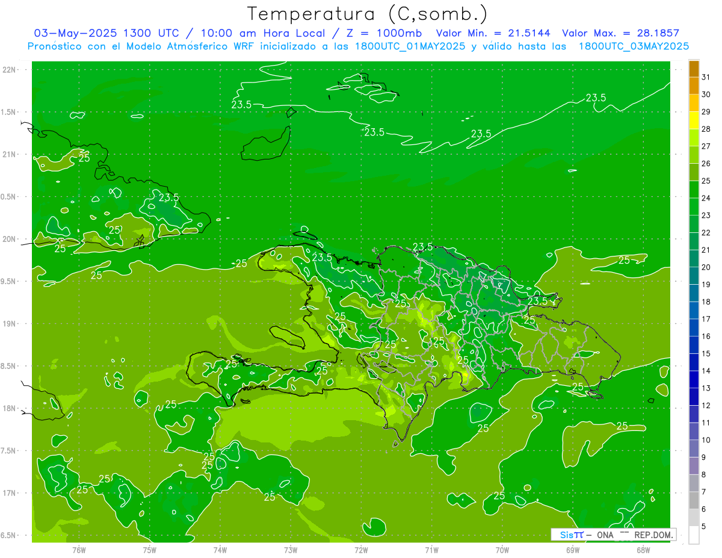Click the title "Temperatura (C,somb.)"
The width and height of the screenshot is (722, 558).
(x=368, y=14)
